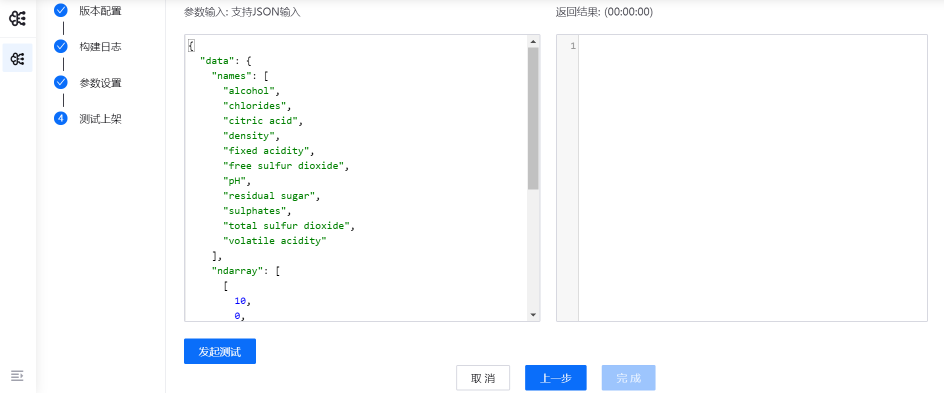Click the "fixed acidity" entry
This screenshot has height=393, width=944.
(x=266, y=150)
